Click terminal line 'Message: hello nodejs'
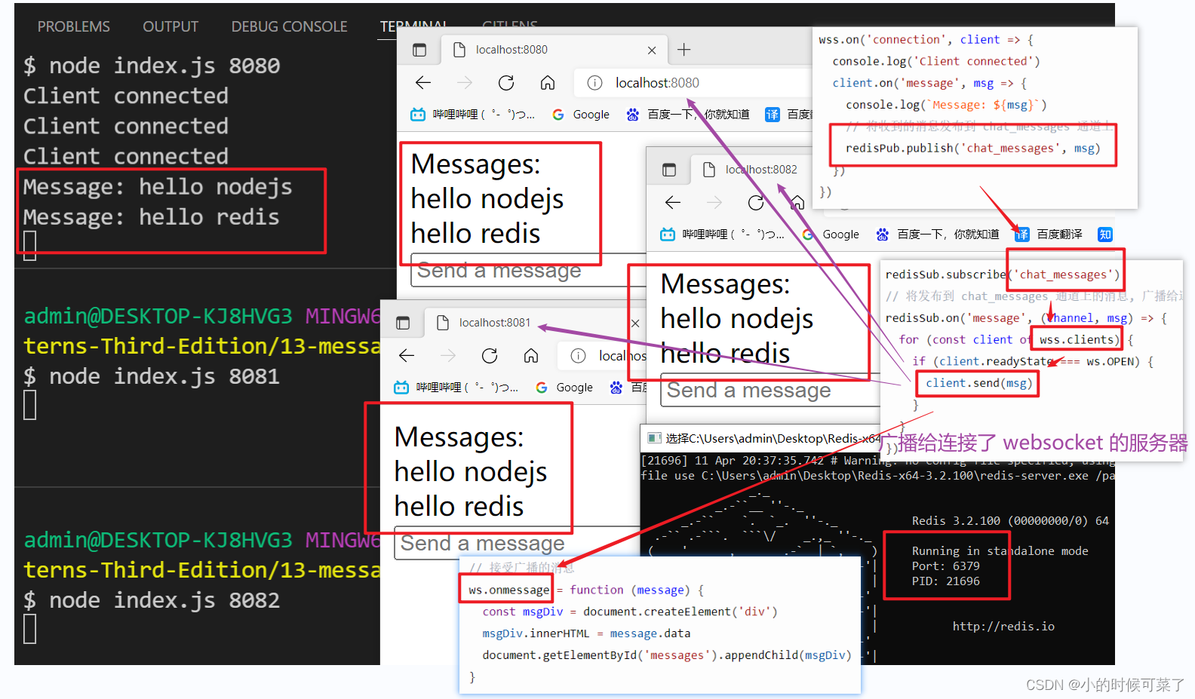Image resolution: width=1195 pixels, height=699 pixels. point(158,186)
